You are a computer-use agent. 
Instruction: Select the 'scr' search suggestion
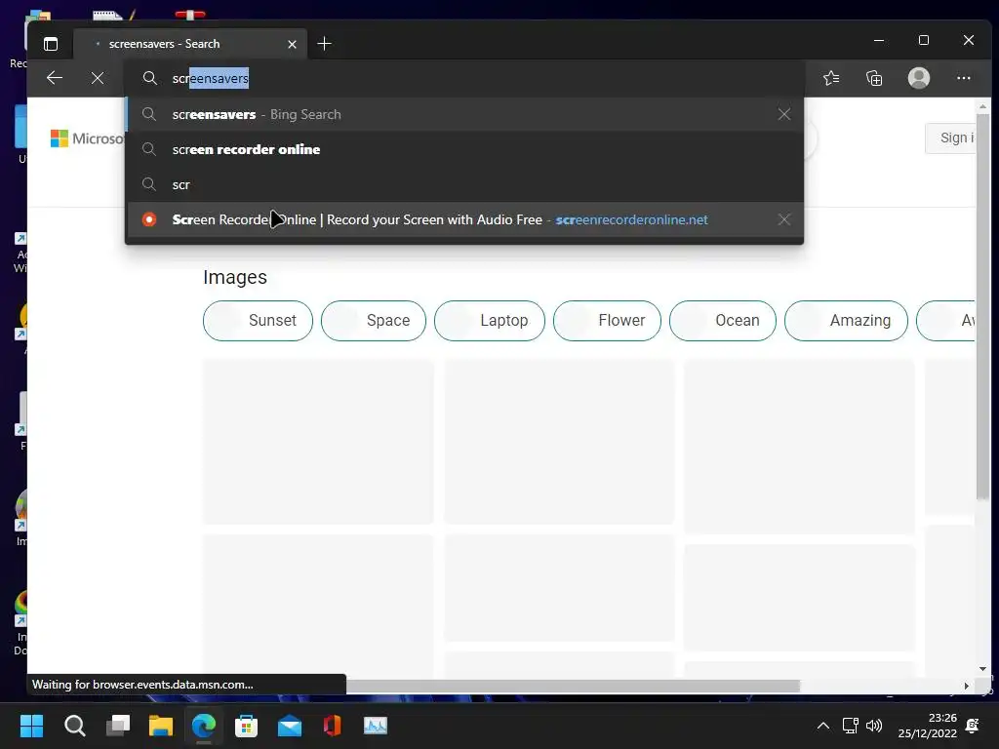coord(465,184)
